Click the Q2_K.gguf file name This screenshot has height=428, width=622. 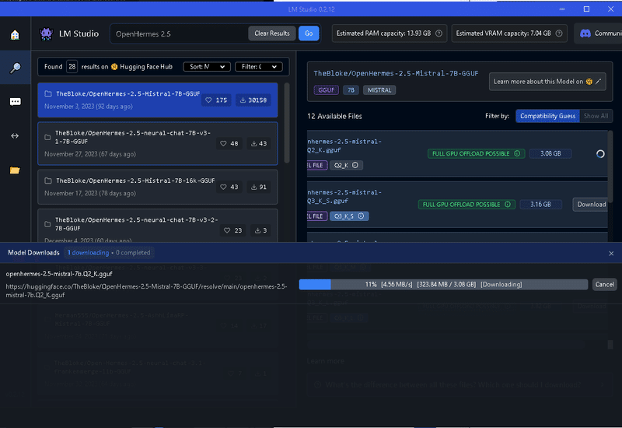click(x=344, y=146)
